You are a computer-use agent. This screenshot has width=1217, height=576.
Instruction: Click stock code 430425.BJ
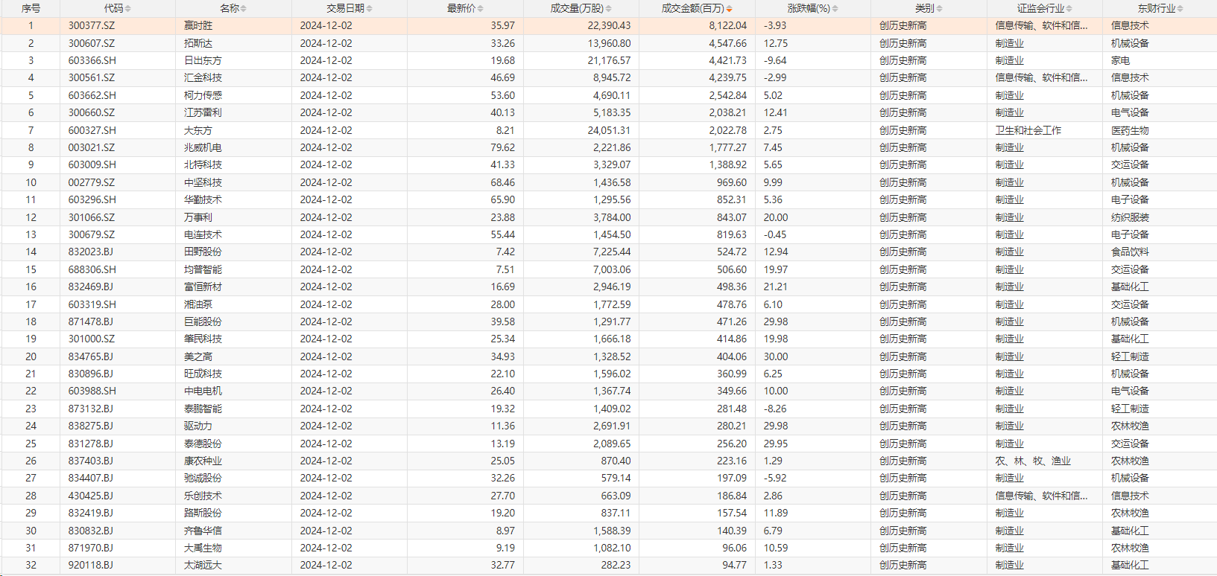click(x=91, y=496)
